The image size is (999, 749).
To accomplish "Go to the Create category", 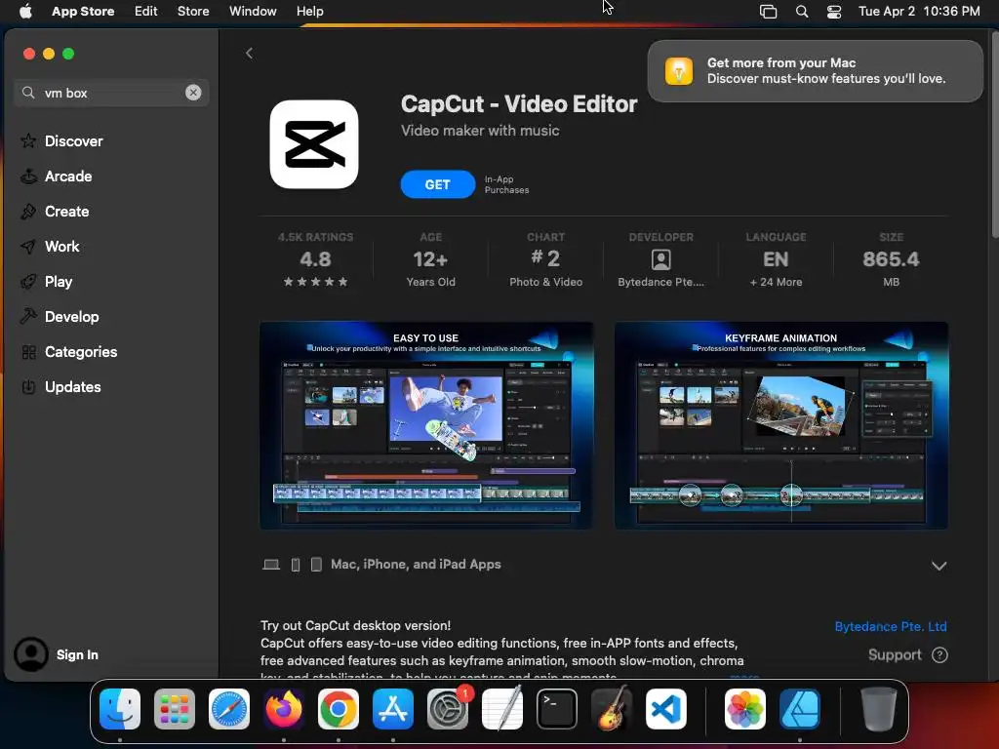I will point(66,212).
